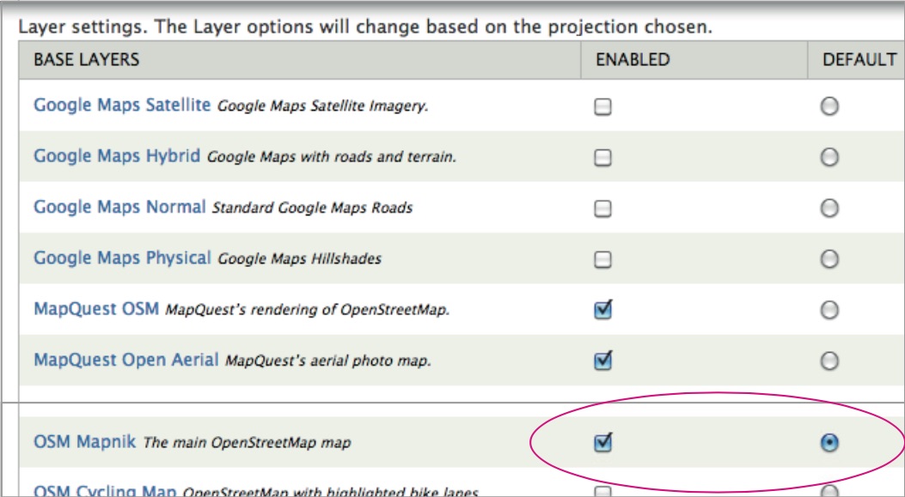Open the Google Maps Hybrid link
This screenshot has width=905, height=497.
point(116,156)
